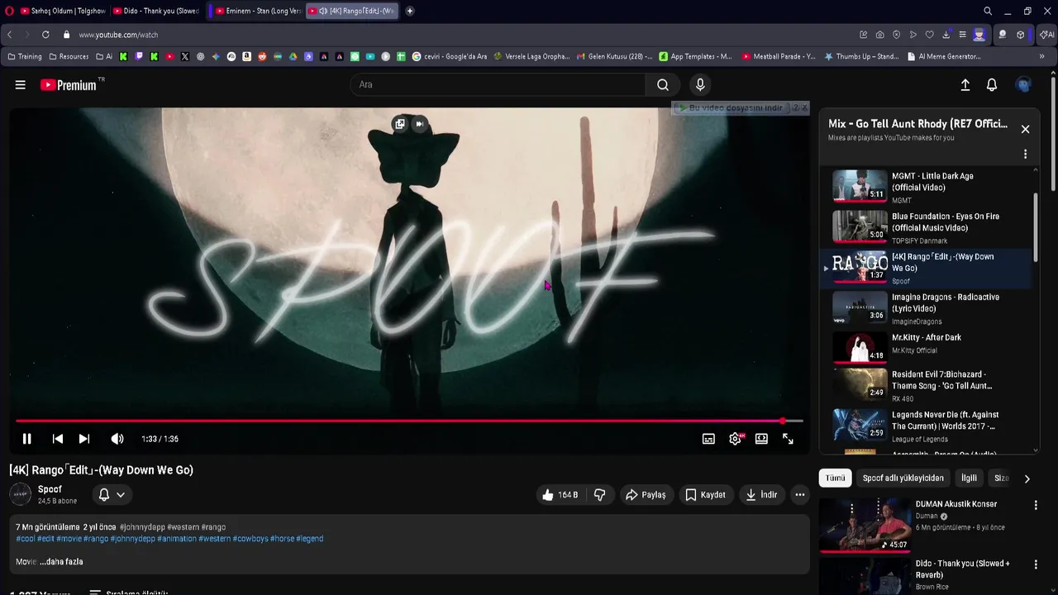Open the Training bookmarks folder

[x=24, y=56]
